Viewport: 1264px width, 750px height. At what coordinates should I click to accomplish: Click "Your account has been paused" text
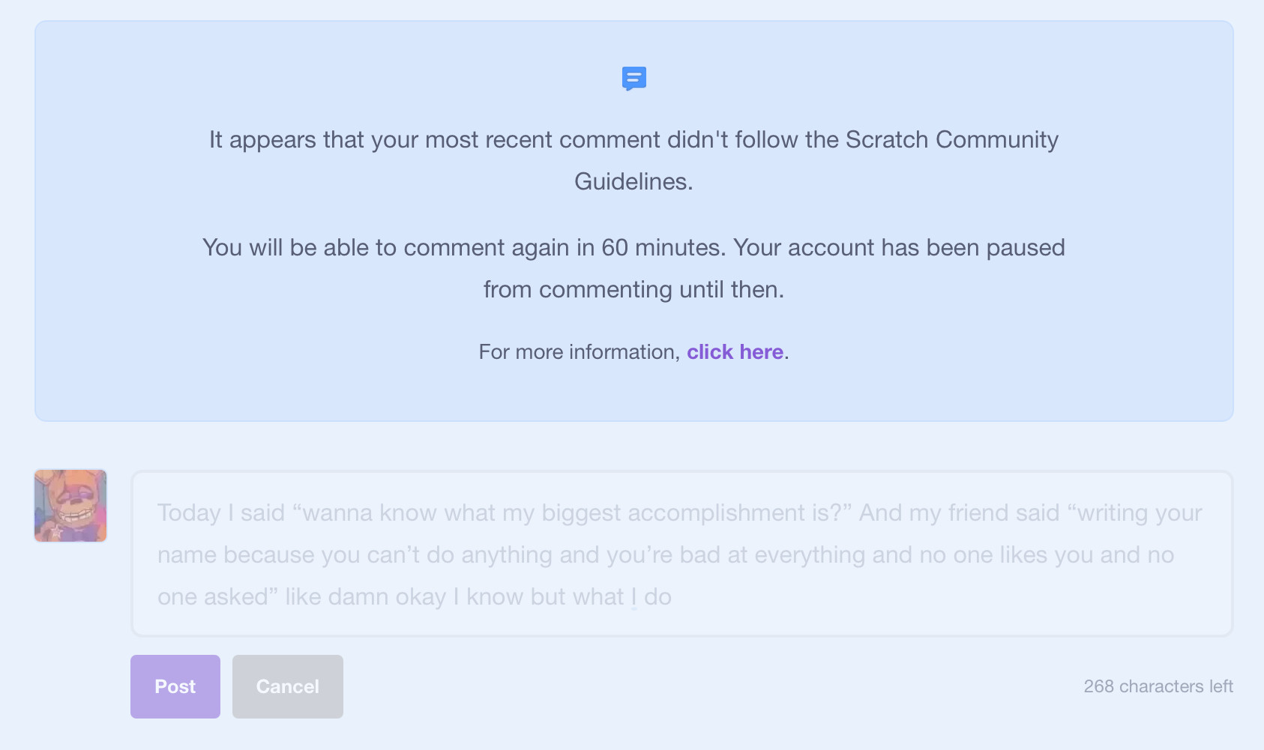point(898,248)
